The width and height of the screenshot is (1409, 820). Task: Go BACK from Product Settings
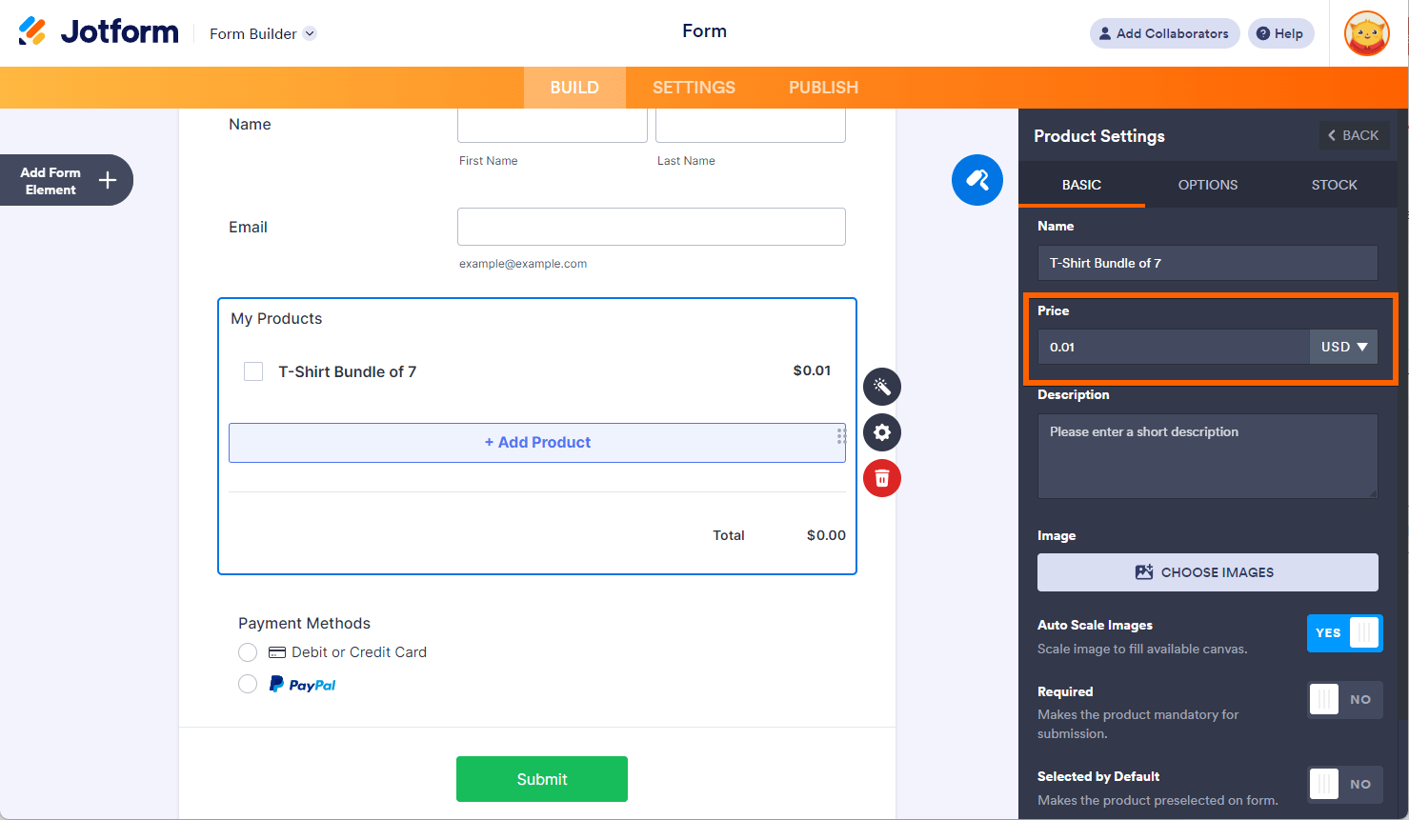tap(1354, 135)
